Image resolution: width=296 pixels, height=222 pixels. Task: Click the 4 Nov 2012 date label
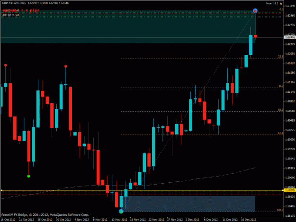tap(81, 220)
